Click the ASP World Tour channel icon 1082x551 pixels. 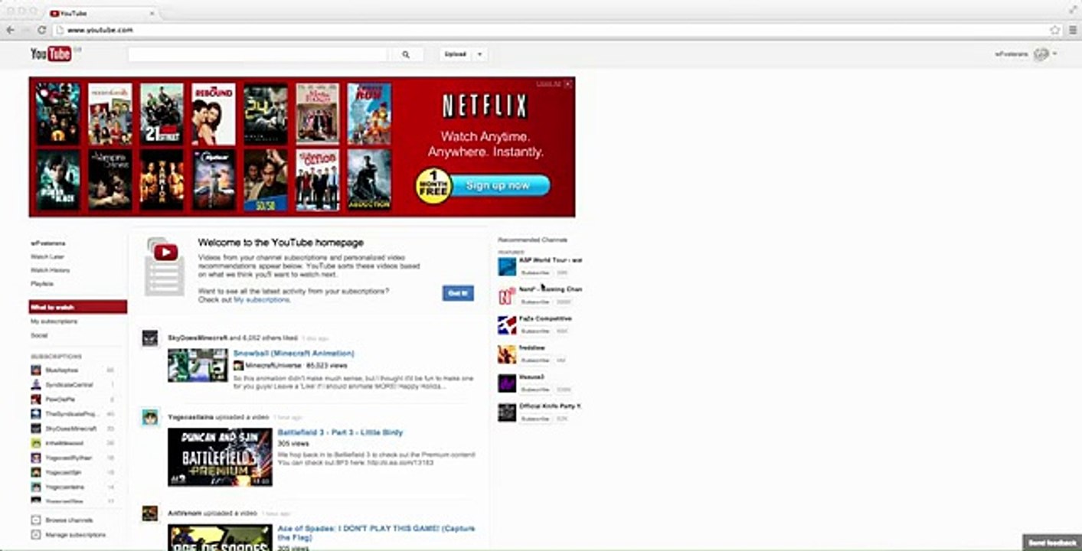(507, 266)
